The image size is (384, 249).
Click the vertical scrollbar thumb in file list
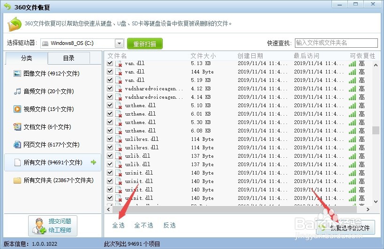[x=376, y=130]
